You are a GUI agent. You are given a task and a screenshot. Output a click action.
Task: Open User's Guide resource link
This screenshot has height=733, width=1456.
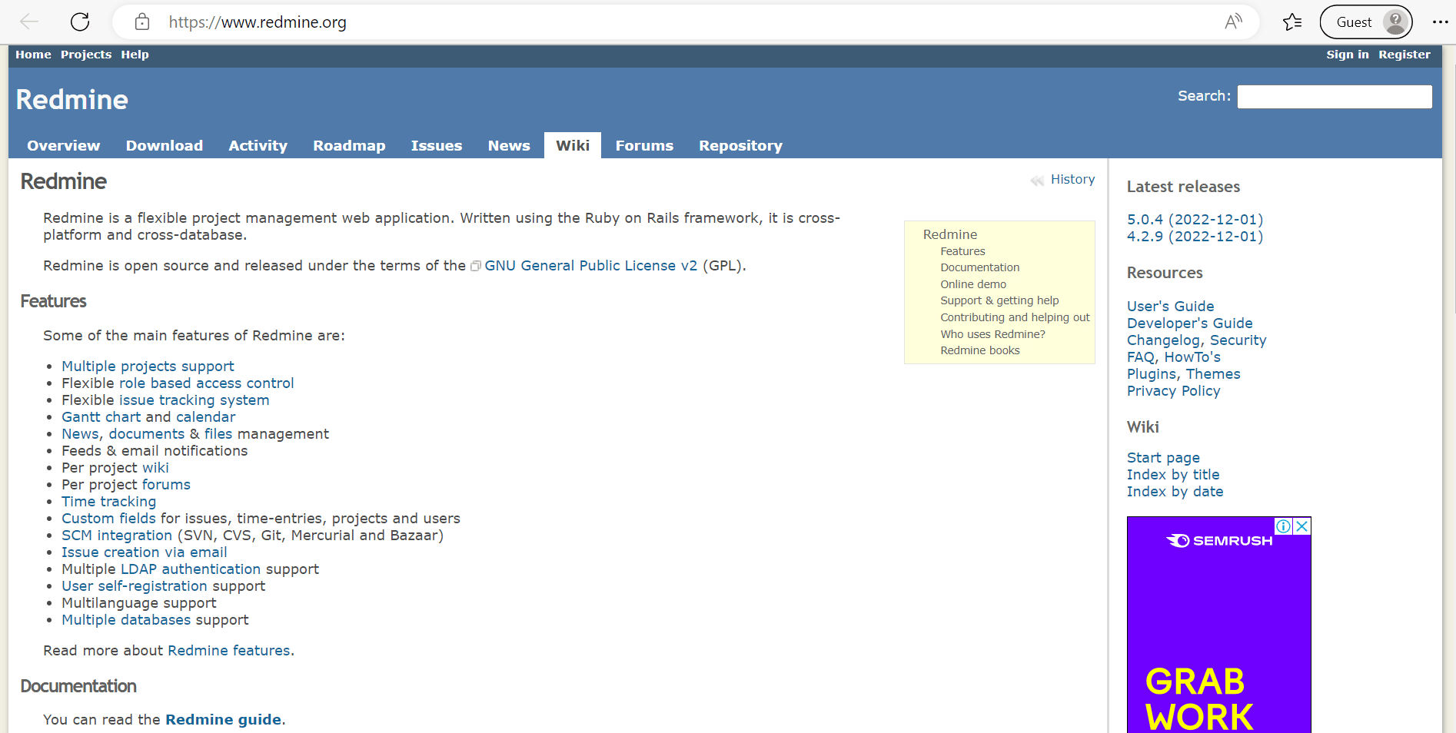click(x=1170, y=307)
